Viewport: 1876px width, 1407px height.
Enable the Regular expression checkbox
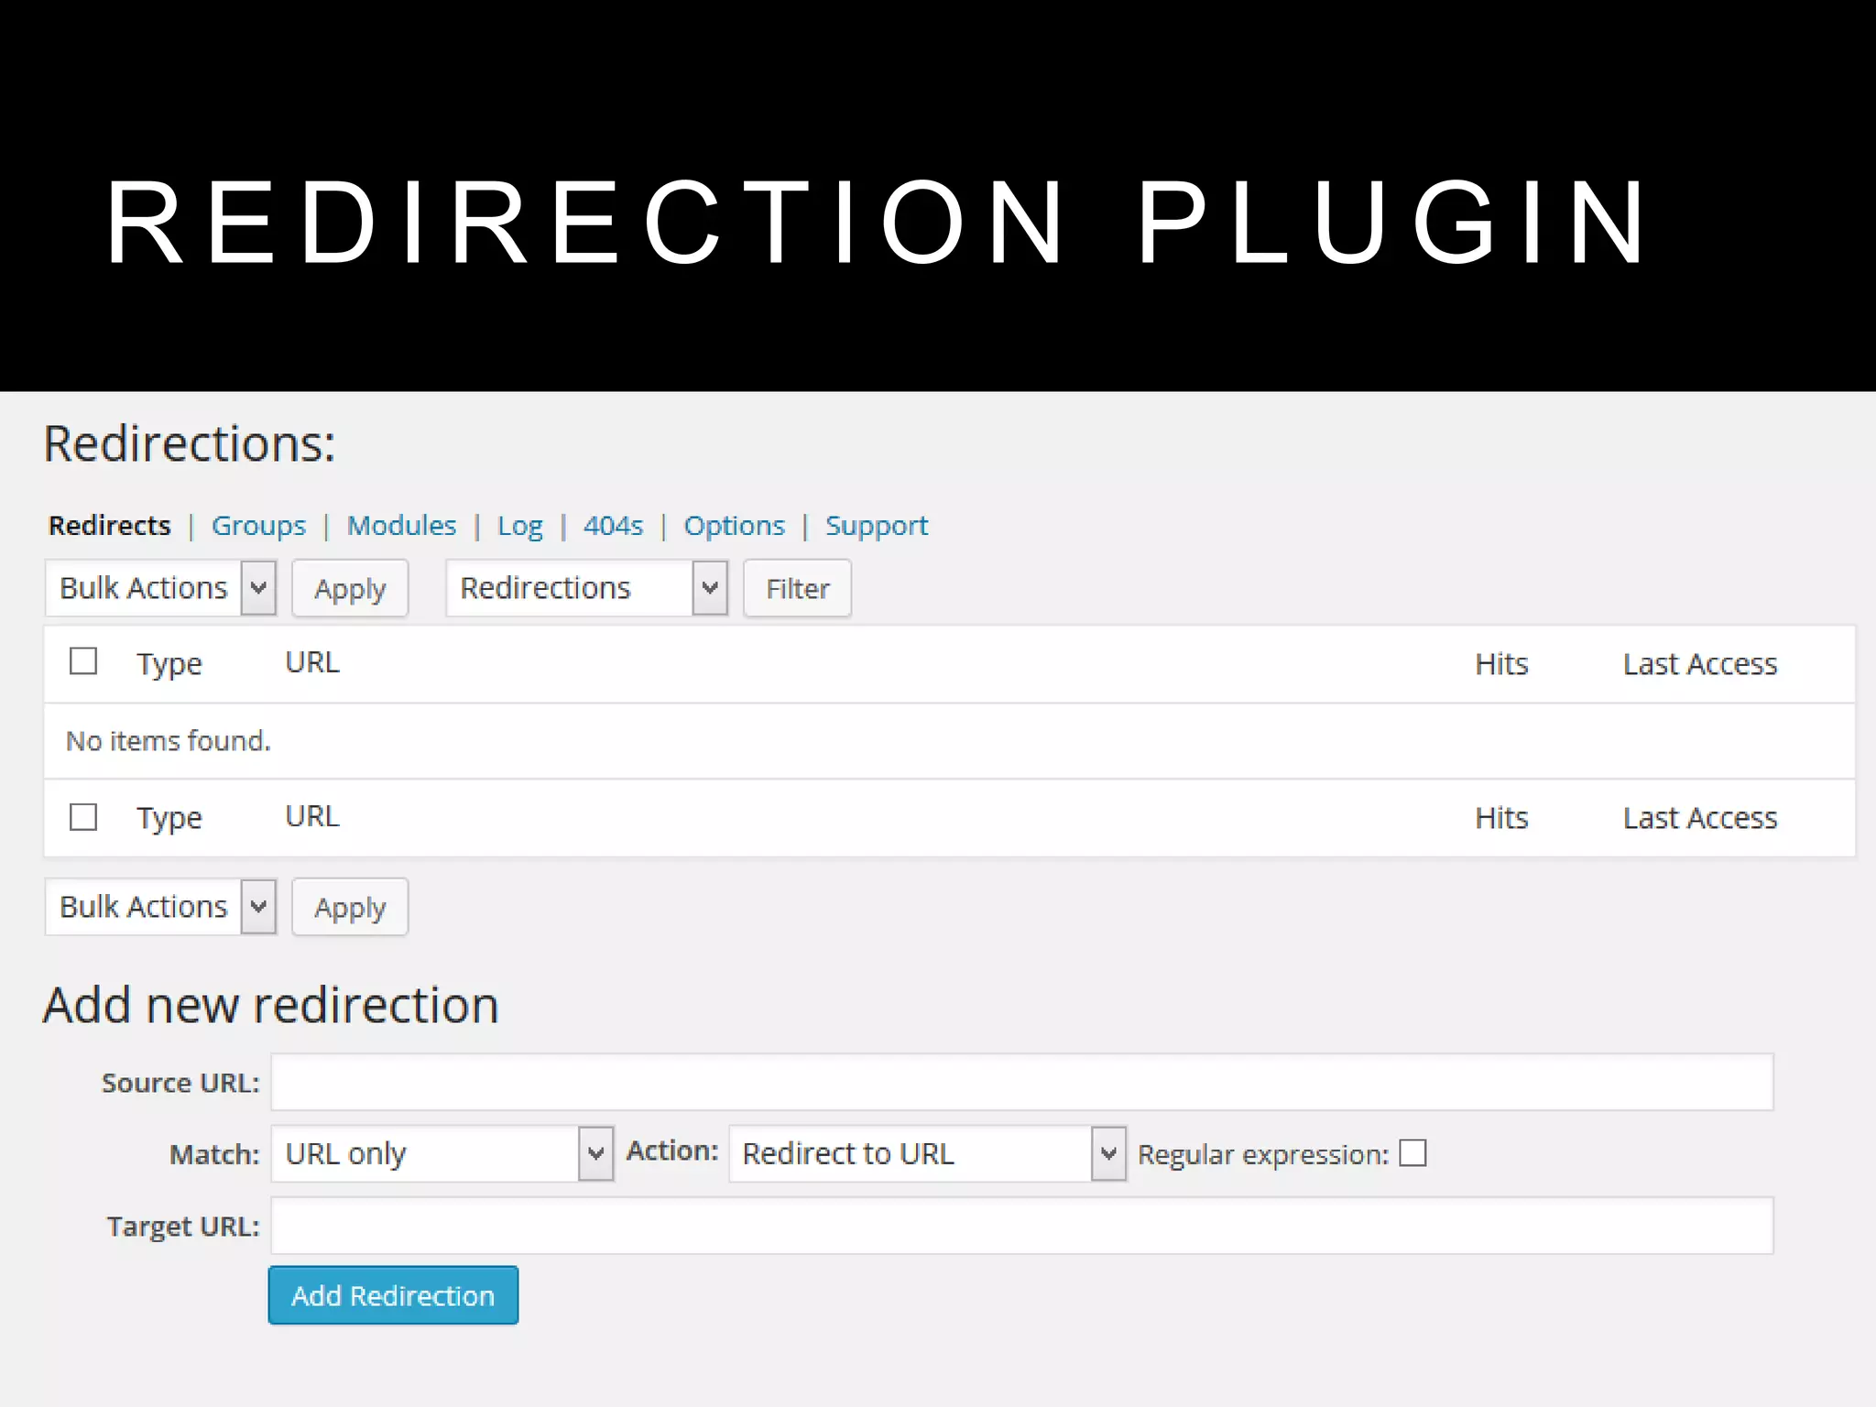(x=1412, y=1153)
